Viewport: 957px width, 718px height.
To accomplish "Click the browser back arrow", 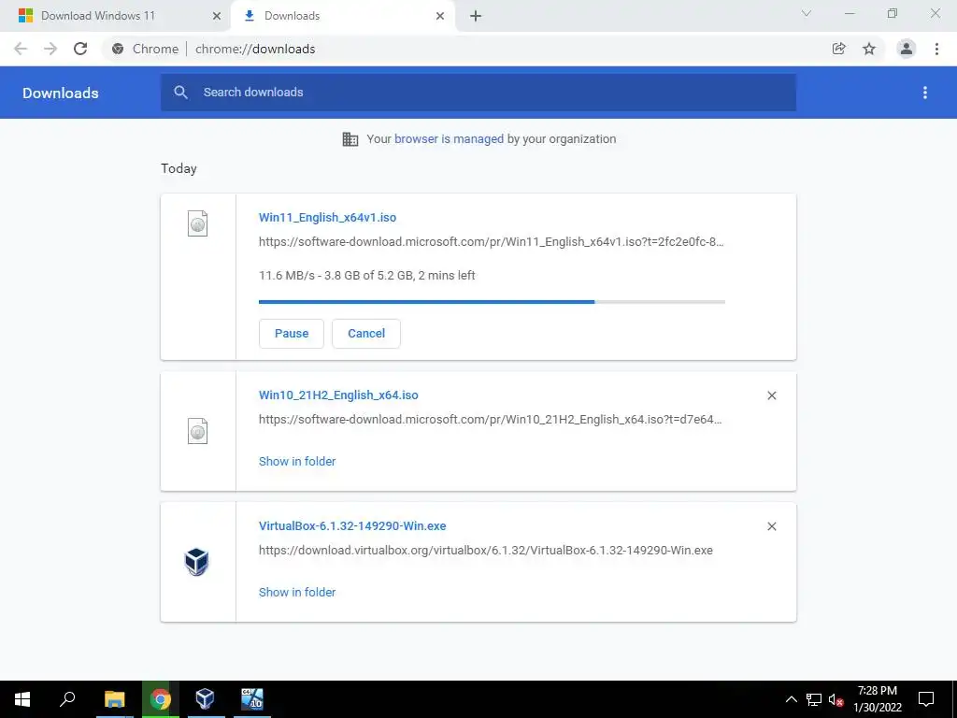I will 21,49.
